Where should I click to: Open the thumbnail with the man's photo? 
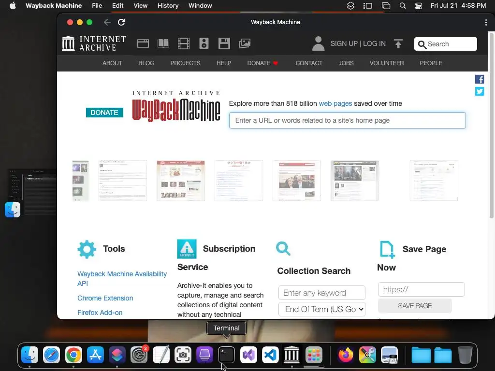[297, 181]
